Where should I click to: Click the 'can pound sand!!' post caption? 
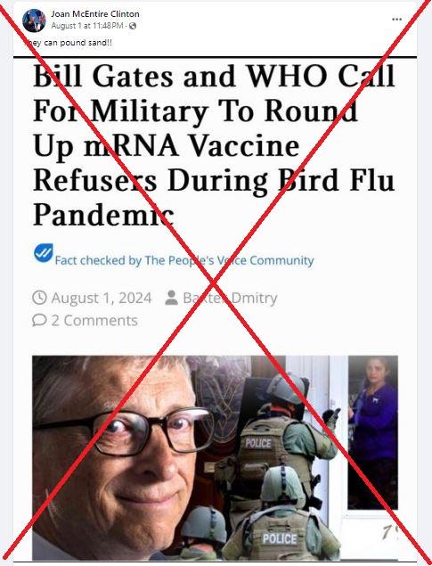point(69,43)
